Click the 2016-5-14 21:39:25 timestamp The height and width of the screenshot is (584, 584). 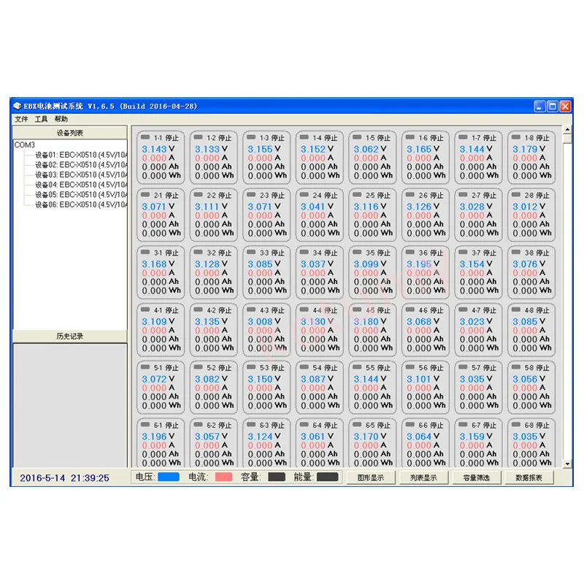pyautogui.click(x=64, y=478)
